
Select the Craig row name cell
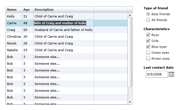(x=14, y=30)
